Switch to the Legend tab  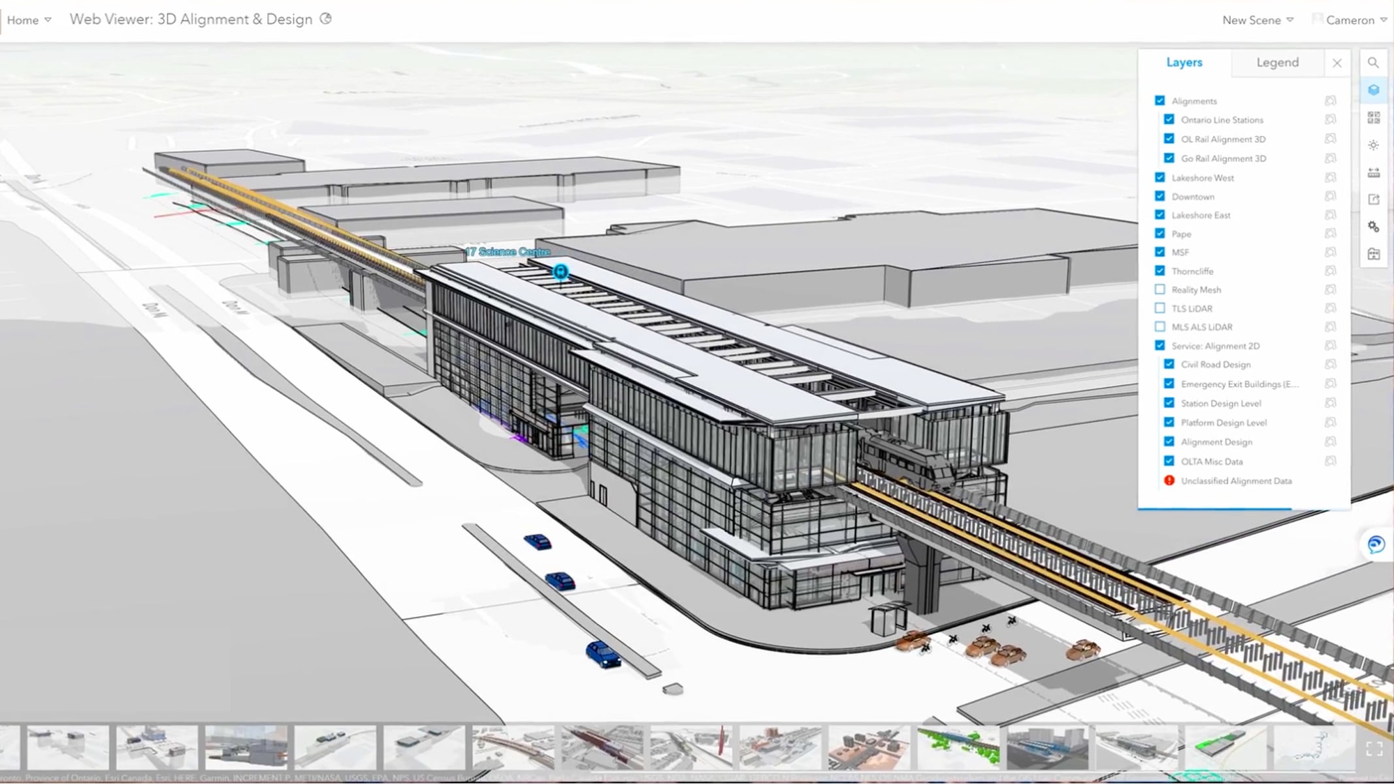point(1276,62)
